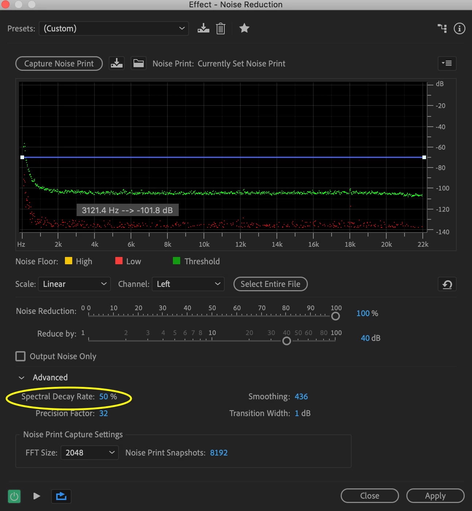
Task: Click the Smoothing value 436
Action: pos(301,396)
